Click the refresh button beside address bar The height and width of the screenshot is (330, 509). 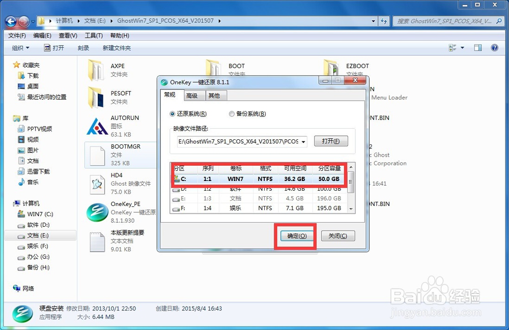click(x=384, y=21)
